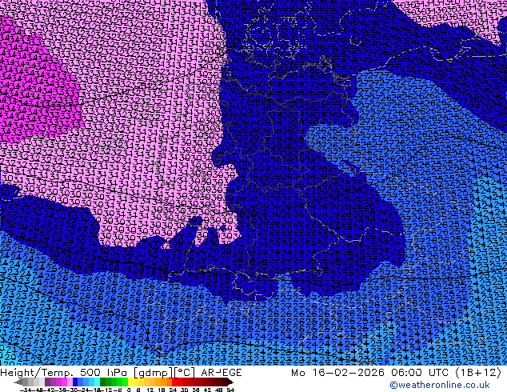This screenshot has height=392, width=507.
Task: Click the 'ARPEGE' model name label
Action: click(x=222, y=373)
